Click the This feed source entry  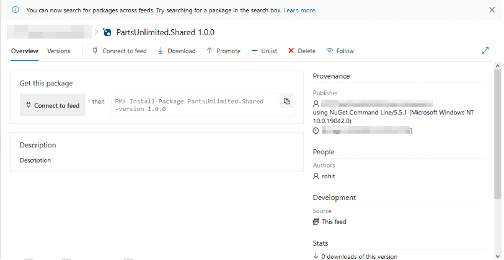click(x=334, y=222)
